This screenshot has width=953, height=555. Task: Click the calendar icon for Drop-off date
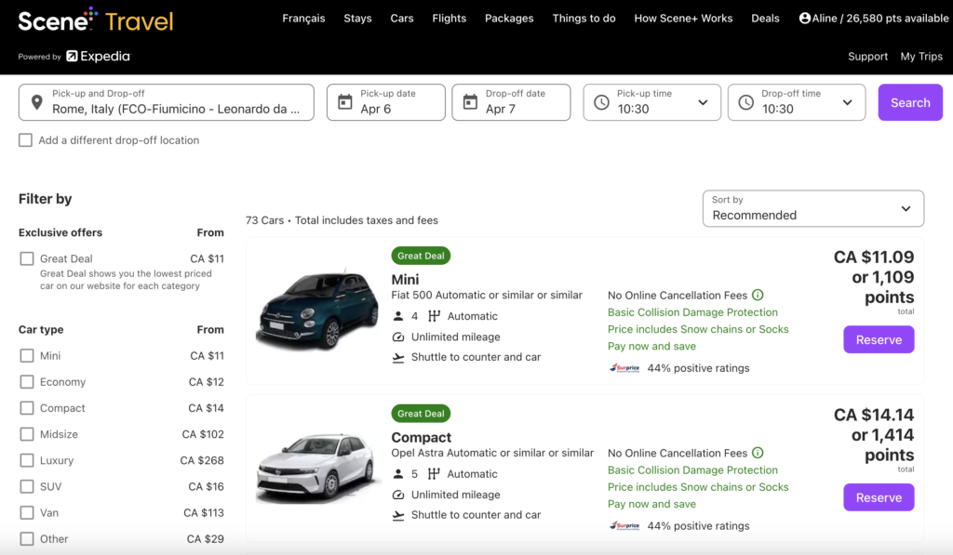coord(469,102)
